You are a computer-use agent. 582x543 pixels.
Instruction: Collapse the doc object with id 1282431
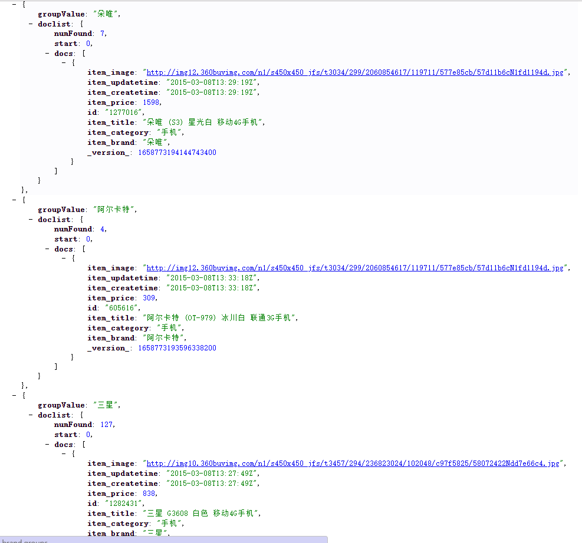pos(64,453)
